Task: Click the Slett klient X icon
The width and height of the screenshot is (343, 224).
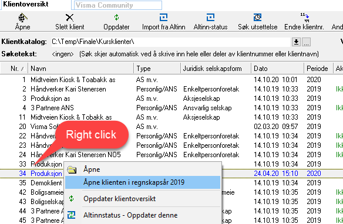Action: click(69, 18)
